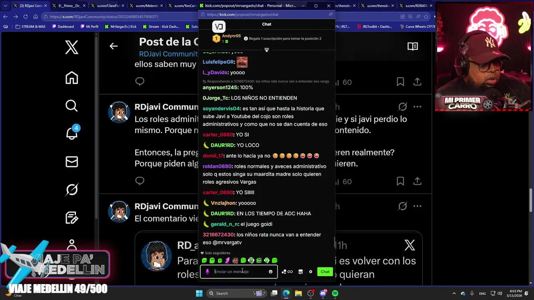This screenshot has height=300, width=534.
Task: Click username gerald_n_n in Kick chat
Action: tap(224, 224)
